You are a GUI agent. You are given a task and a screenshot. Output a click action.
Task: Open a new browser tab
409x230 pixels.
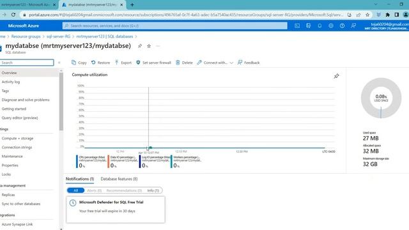pyautogui.click(x=132, y=4)
